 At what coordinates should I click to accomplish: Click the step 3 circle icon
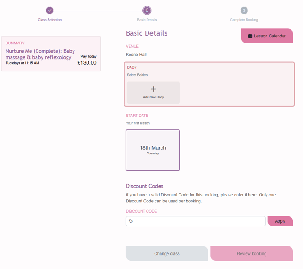coord(244,11)
